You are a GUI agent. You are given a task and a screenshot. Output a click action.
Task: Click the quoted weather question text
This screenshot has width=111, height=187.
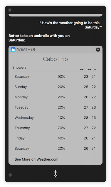(71, 25)
